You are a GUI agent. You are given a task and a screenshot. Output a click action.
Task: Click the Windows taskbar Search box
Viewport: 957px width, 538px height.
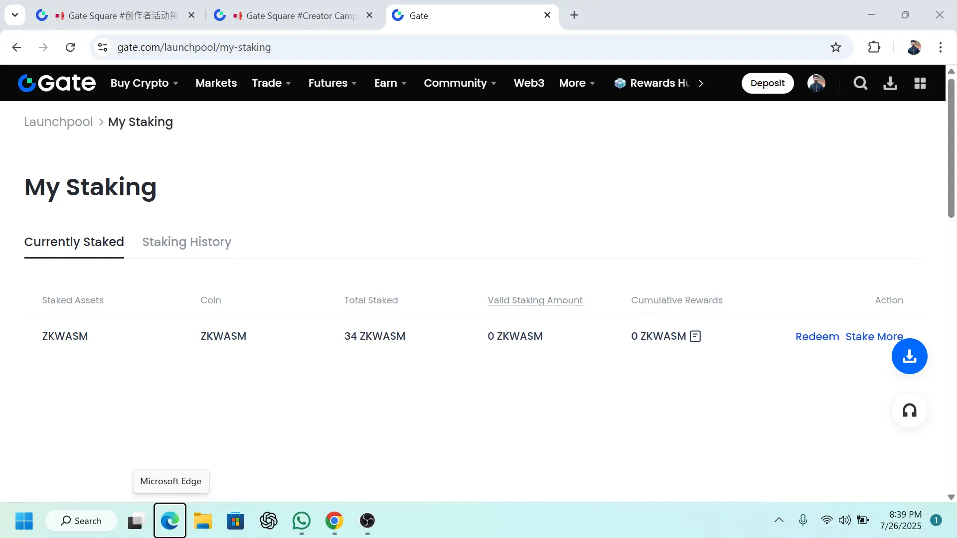[81, 521]
